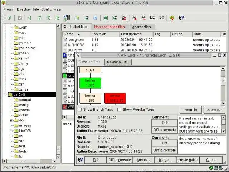This screenshot has height=172, width=229.
Task: Click the blue clock toolbar icon
Action: [x=95, y=18]
